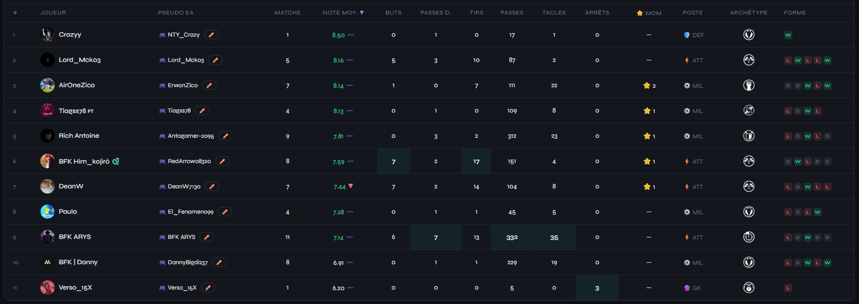Click the avatar of Verso_15X player
The image size is (859, 304).
(48, 287)
